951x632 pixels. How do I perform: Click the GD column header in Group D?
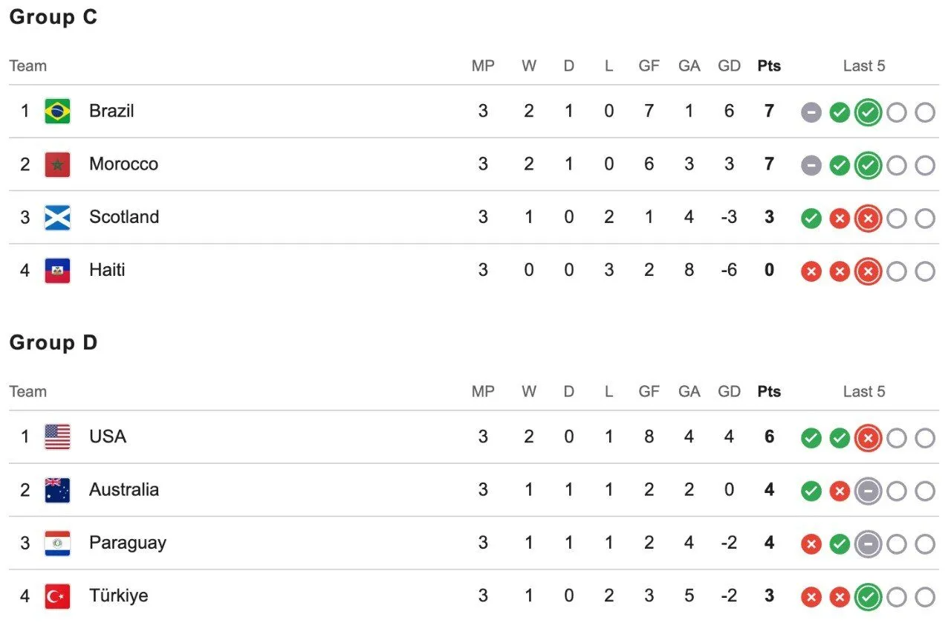729,391
